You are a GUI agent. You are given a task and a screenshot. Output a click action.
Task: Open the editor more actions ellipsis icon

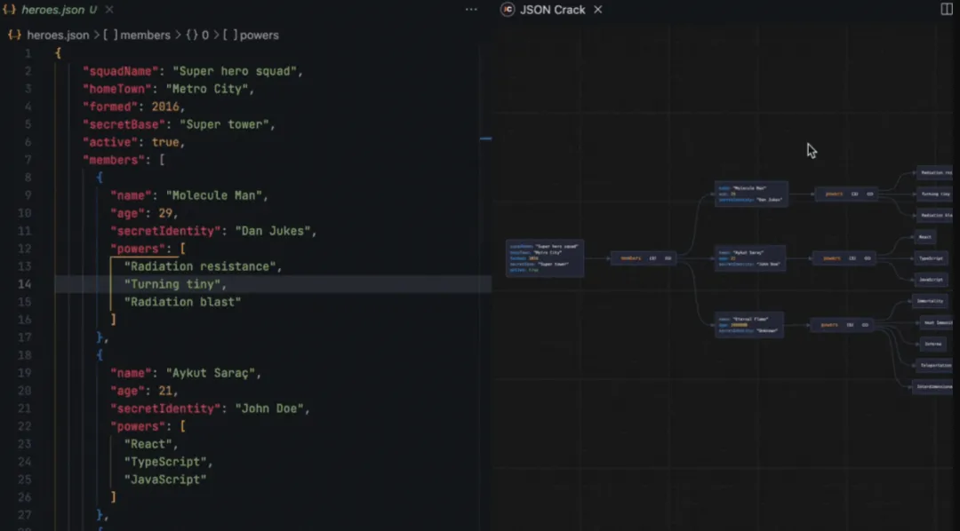(x=470, y=9)
